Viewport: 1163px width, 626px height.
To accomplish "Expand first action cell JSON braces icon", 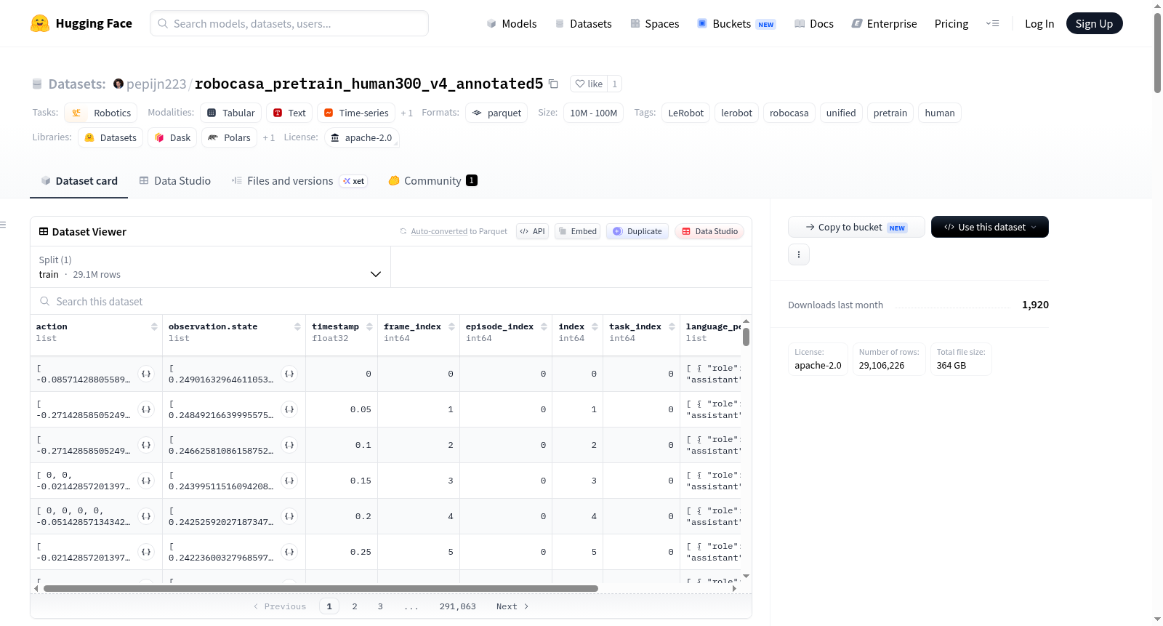I will 146,374.
